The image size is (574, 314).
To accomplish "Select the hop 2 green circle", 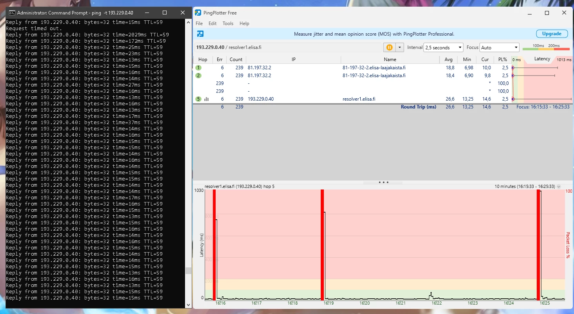I will click(x=198, y=76).
